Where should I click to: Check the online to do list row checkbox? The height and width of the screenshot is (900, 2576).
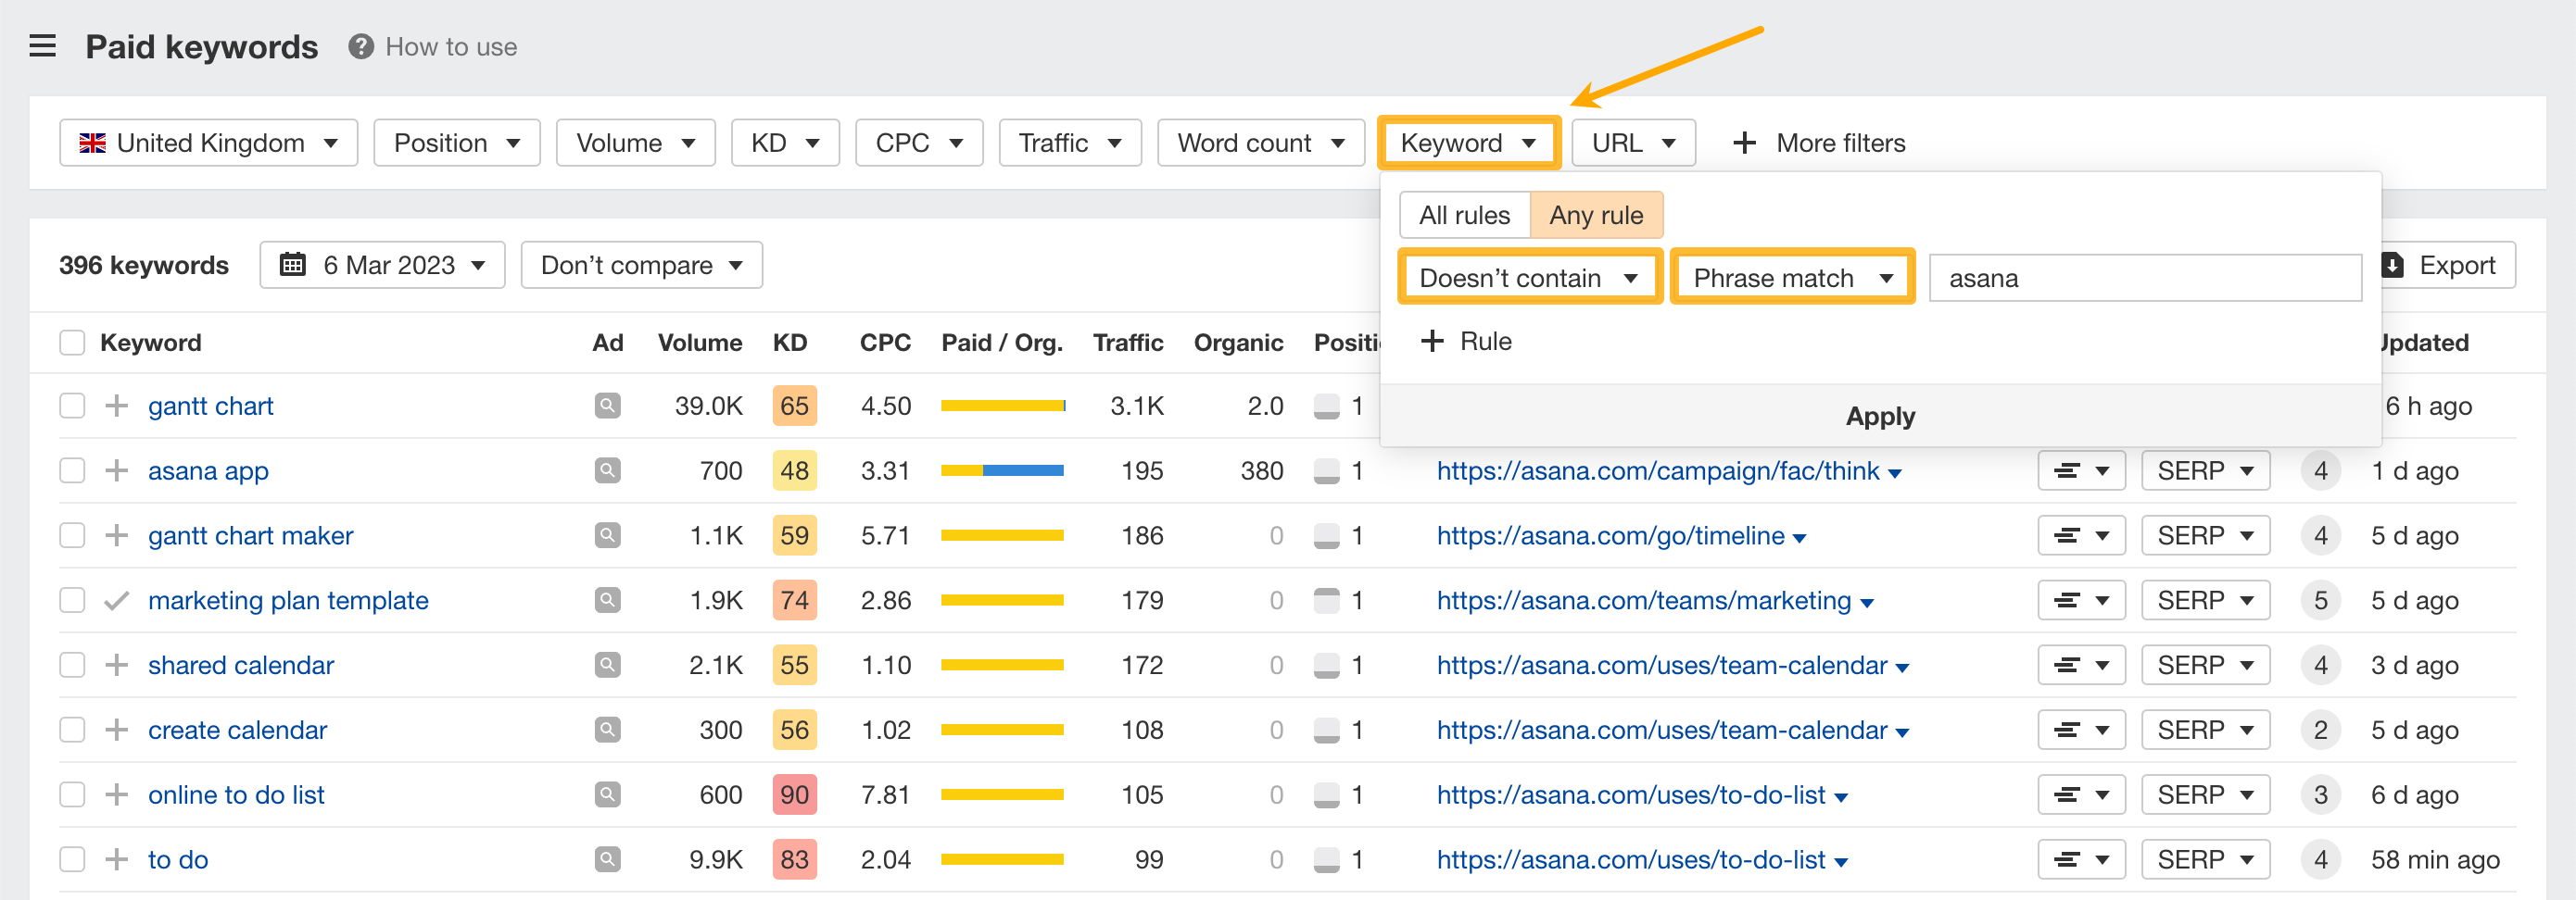click(x=72, y=795)
